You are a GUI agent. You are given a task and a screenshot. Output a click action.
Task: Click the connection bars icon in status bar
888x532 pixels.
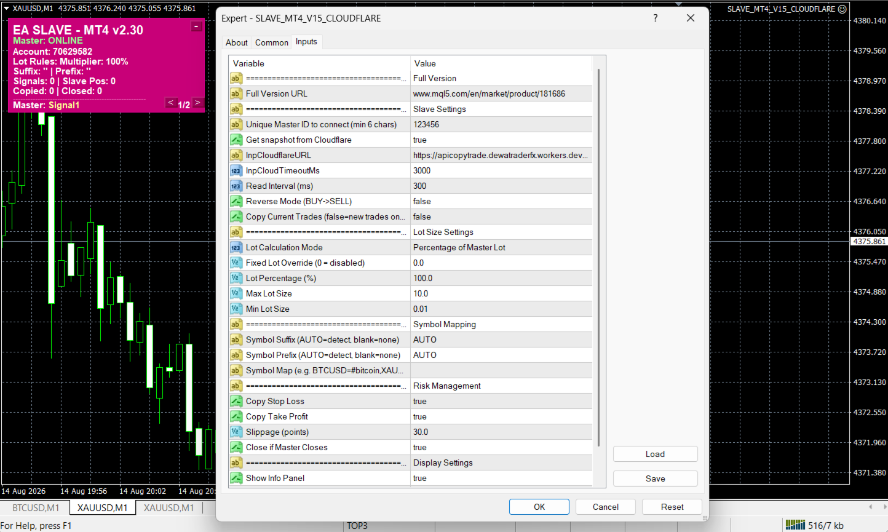(x=795, y=525)
